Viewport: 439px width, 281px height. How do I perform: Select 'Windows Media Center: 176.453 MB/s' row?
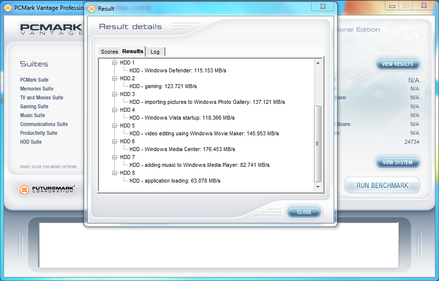point(182,149)
